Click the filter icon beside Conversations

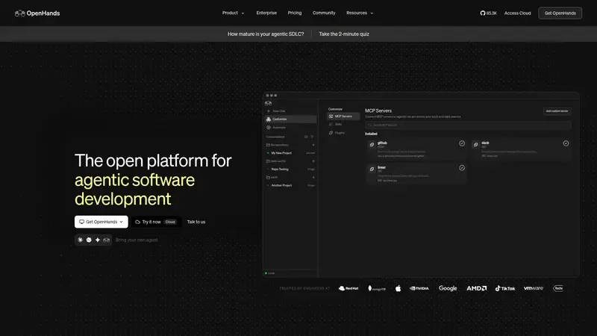pos(312,137)
